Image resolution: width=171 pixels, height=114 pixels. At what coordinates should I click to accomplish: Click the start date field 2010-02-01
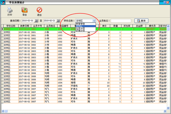pos(28,21)
